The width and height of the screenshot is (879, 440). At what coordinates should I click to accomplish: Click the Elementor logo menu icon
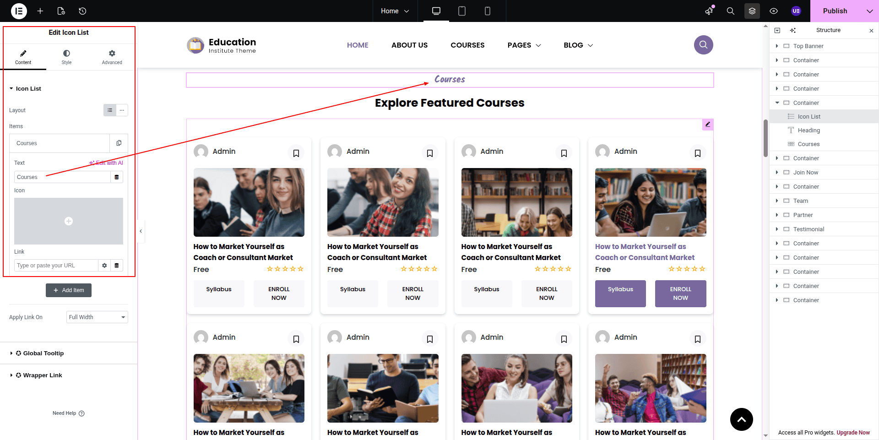[19, 11]
